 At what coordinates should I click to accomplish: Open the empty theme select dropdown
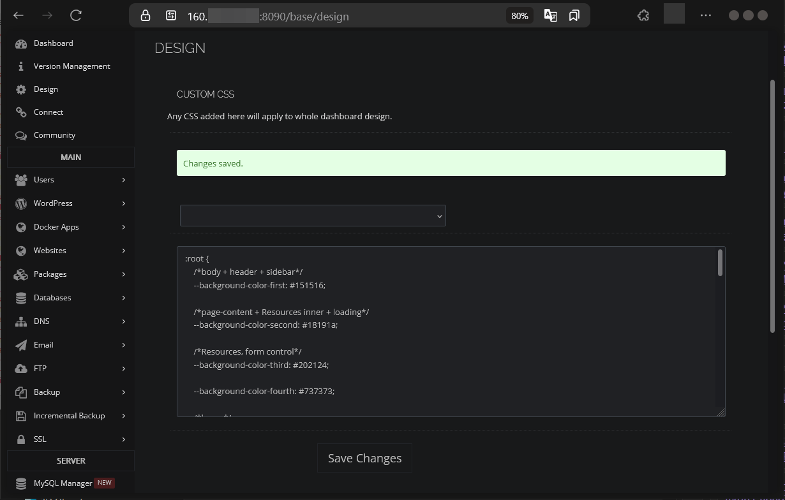pyautogui.click(x=313, y=216)
